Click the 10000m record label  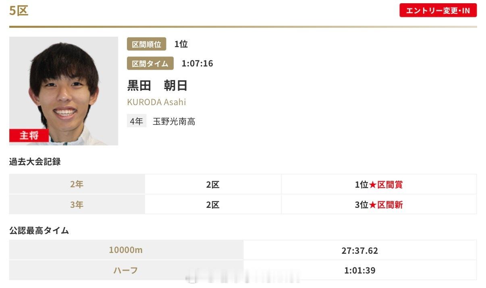[x=126, y=250]
